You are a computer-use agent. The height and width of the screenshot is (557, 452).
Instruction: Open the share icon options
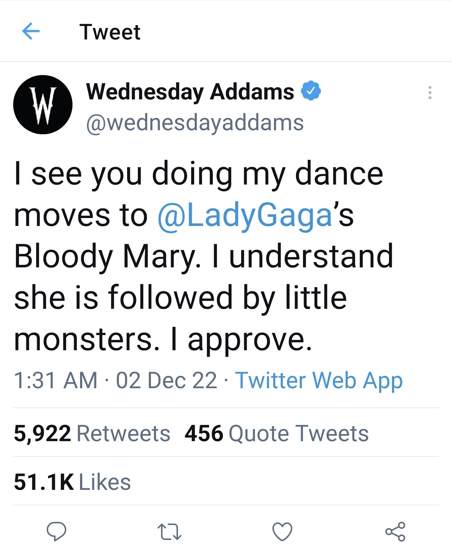[395, 532]
